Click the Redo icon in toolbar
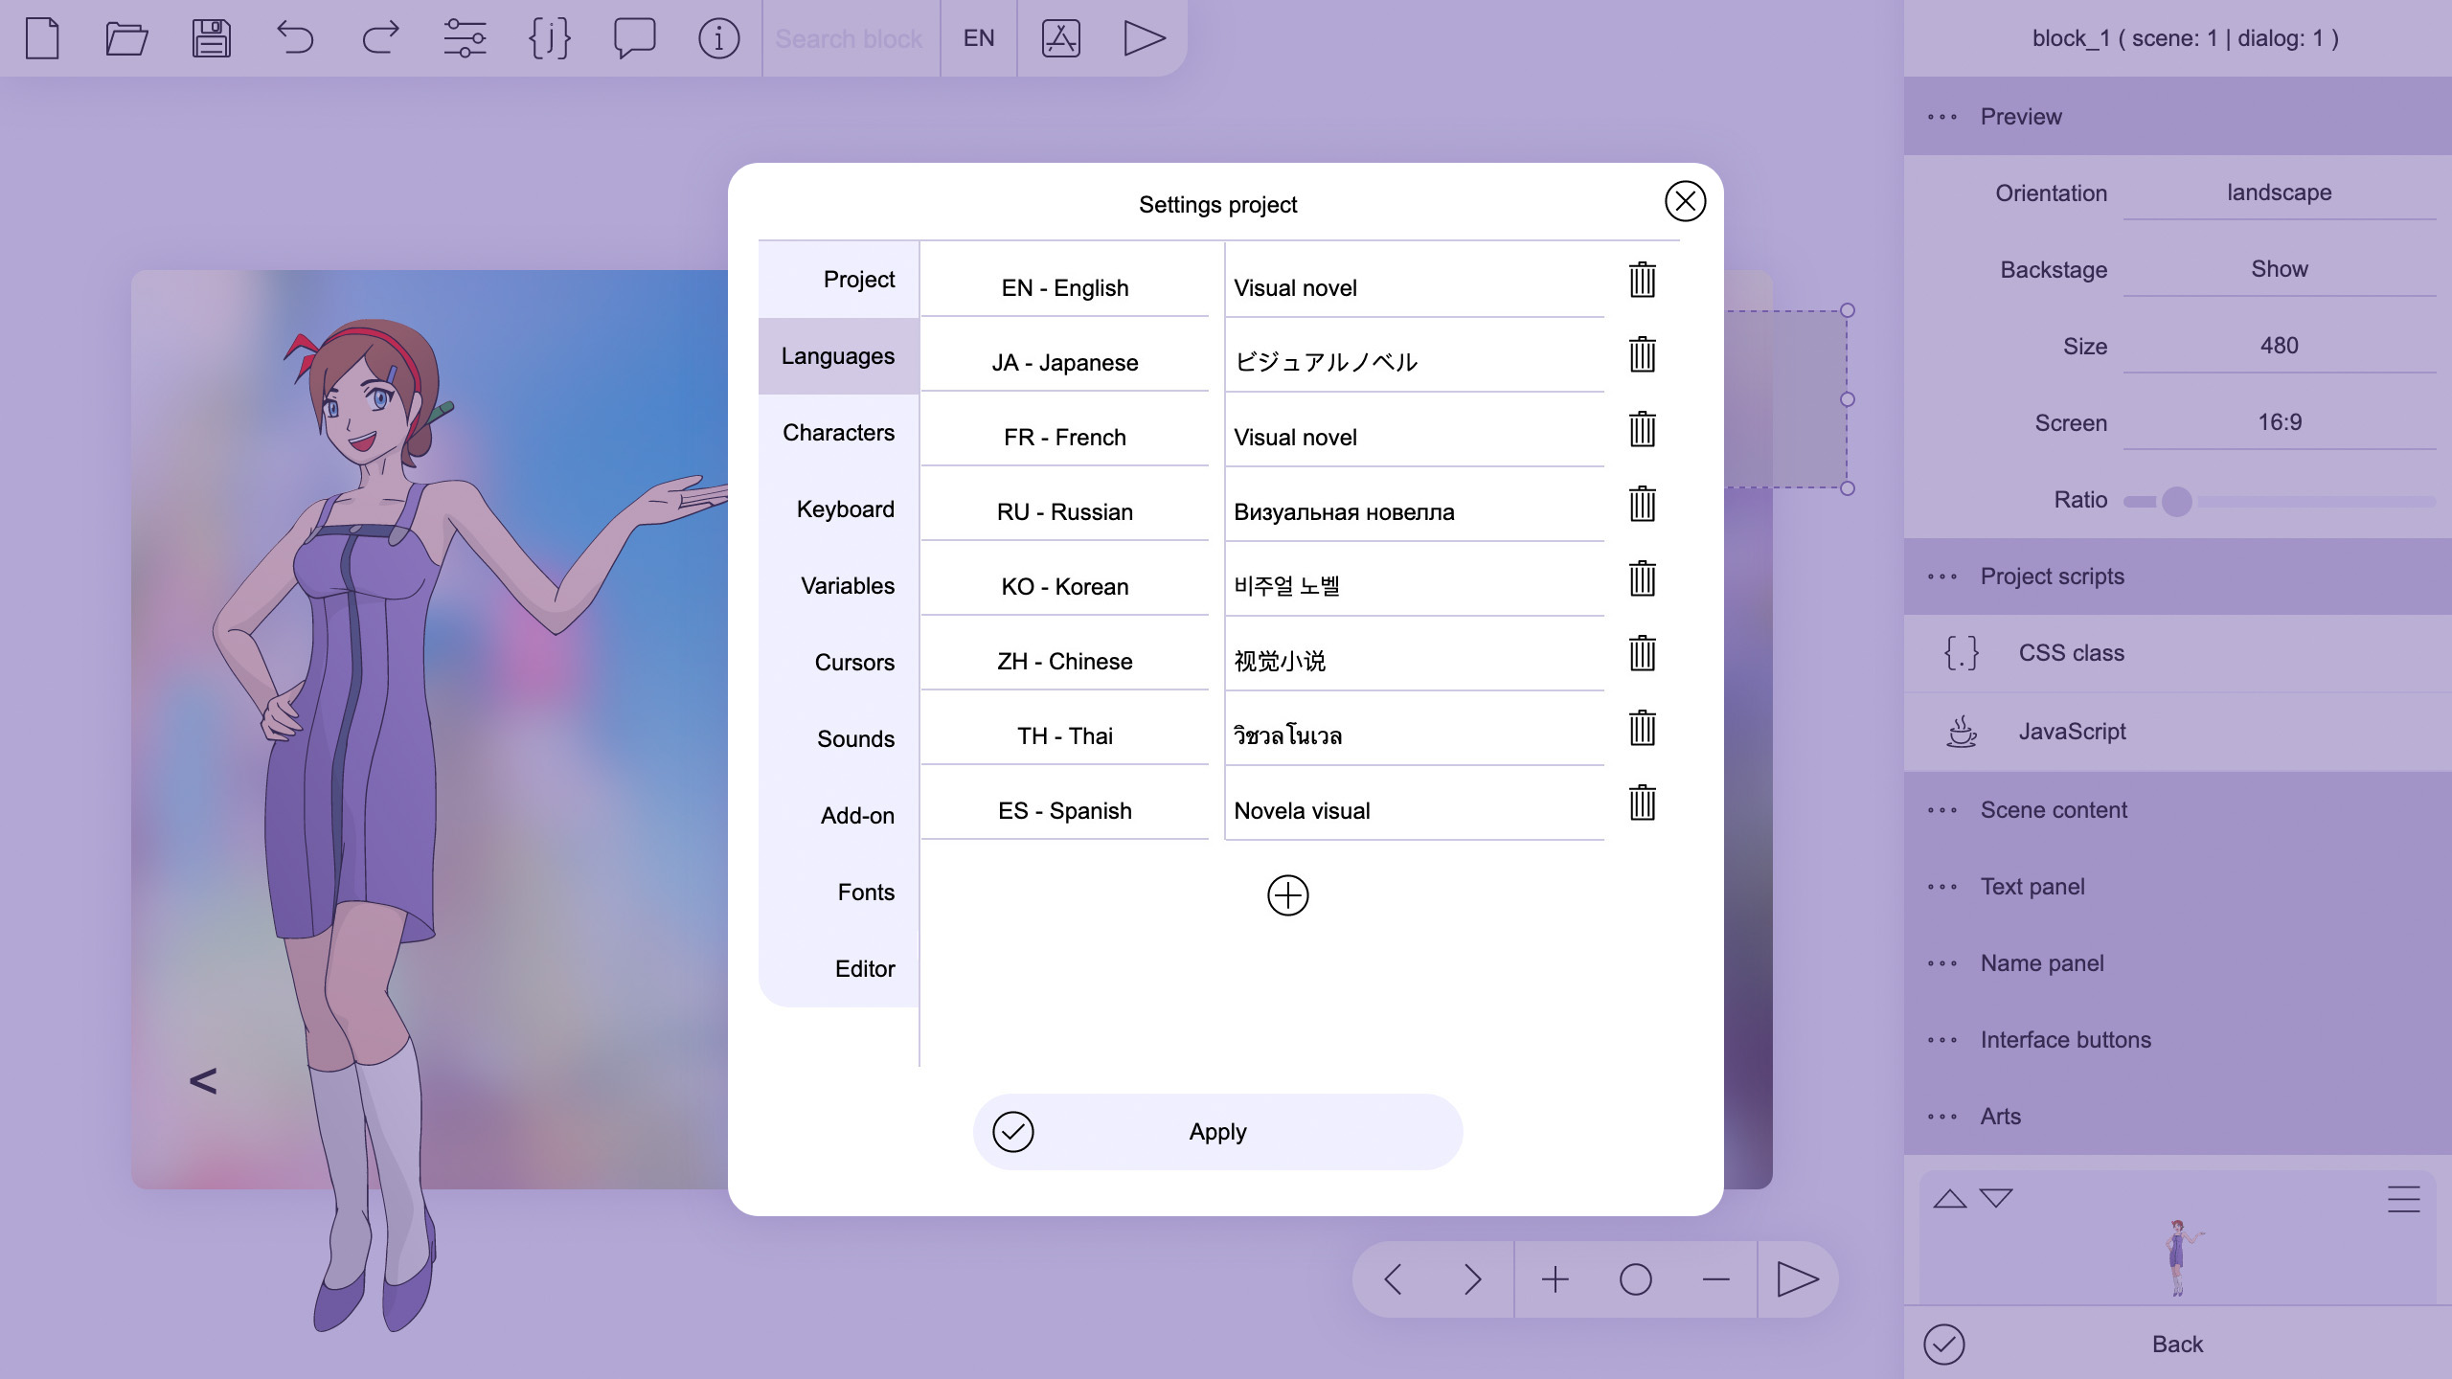 tap(379, 38)
